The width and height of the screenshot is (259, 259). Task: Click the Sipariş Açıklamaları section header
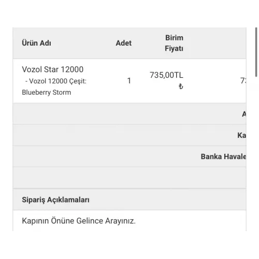pos(55,199)
